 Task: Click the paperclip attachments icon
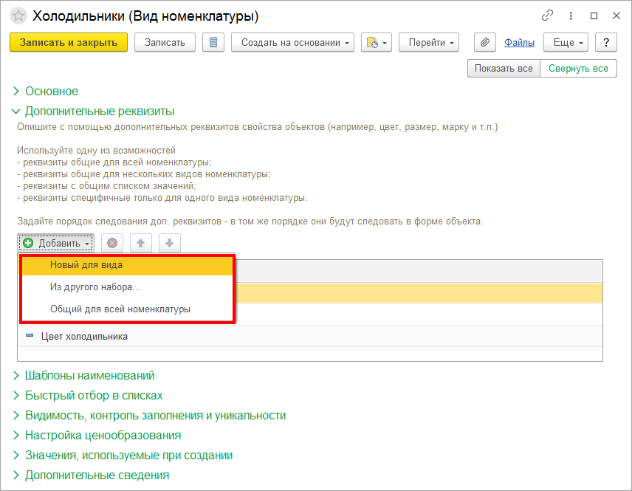tap(484, 43)
